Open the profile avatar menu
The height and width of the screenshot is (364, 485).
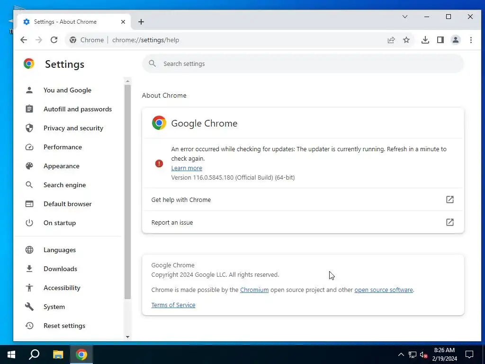click(455, 40)
